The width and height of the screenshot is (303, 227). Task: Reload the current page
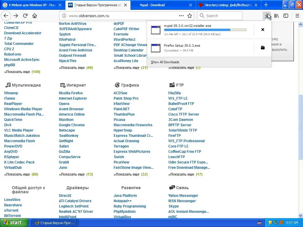(x=25, y=16)
